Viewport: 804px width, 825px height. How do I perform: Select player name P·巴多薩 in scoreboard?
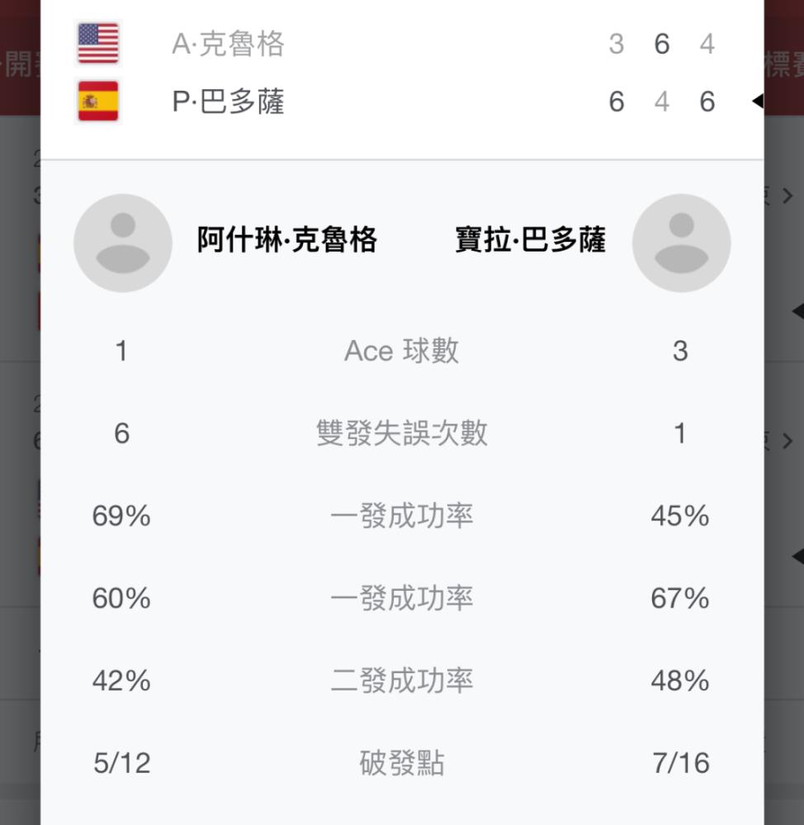(x=228, y=101)
